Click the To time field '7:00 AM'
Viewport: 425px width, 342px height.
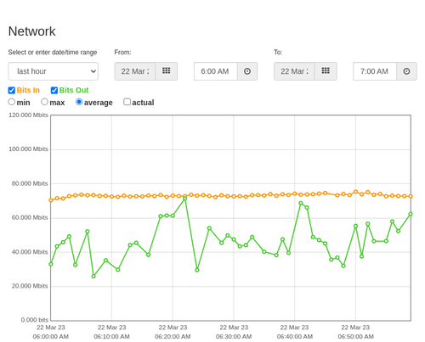point(375,71)
